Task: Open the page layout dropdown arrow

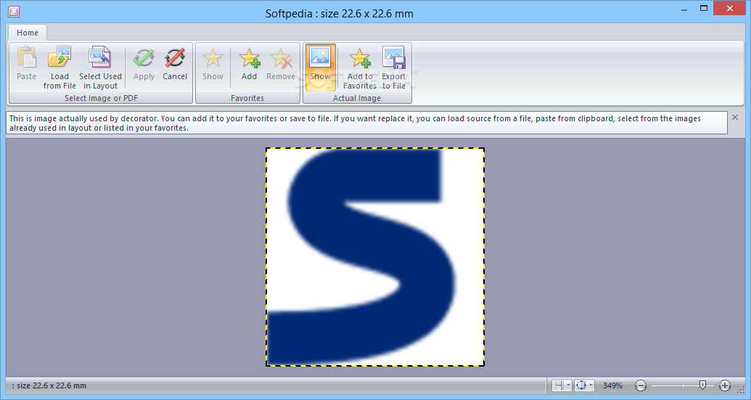Action: pos(569,385)
